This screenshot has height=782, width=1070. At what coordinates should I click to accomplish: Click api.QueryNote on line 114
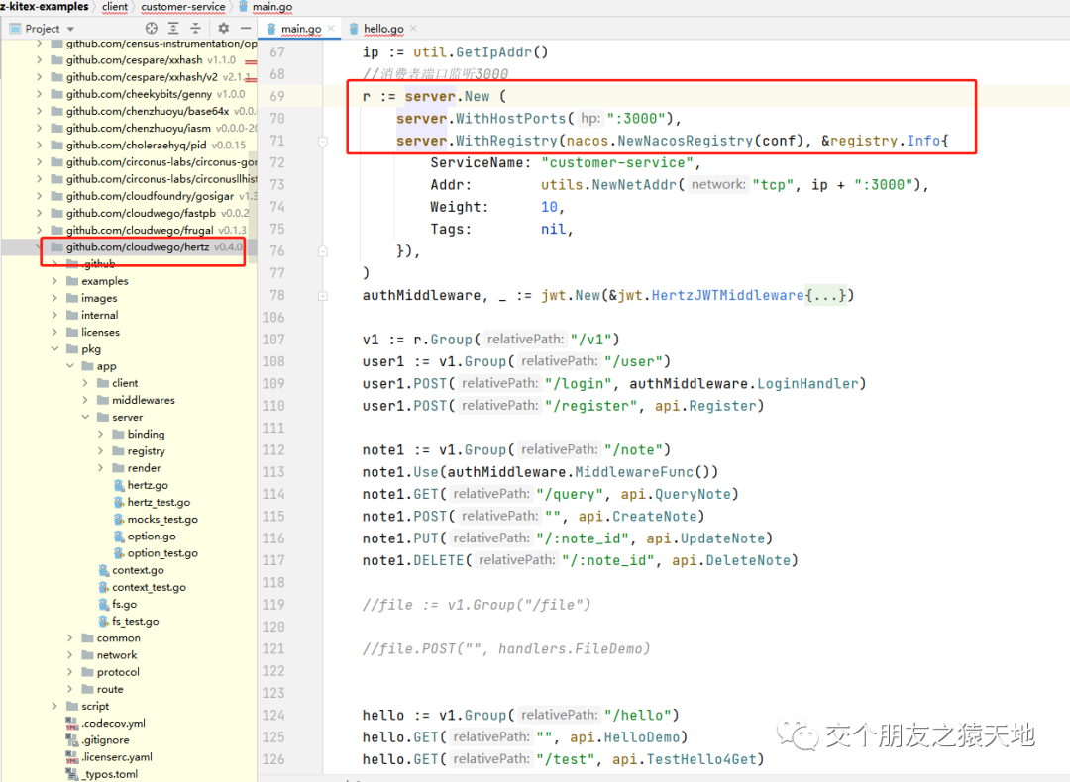coord(676,494)
